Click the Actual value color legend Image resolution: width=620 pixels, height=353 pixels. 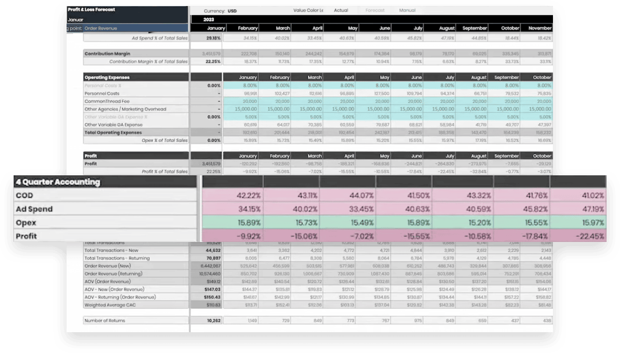(341, 10)
